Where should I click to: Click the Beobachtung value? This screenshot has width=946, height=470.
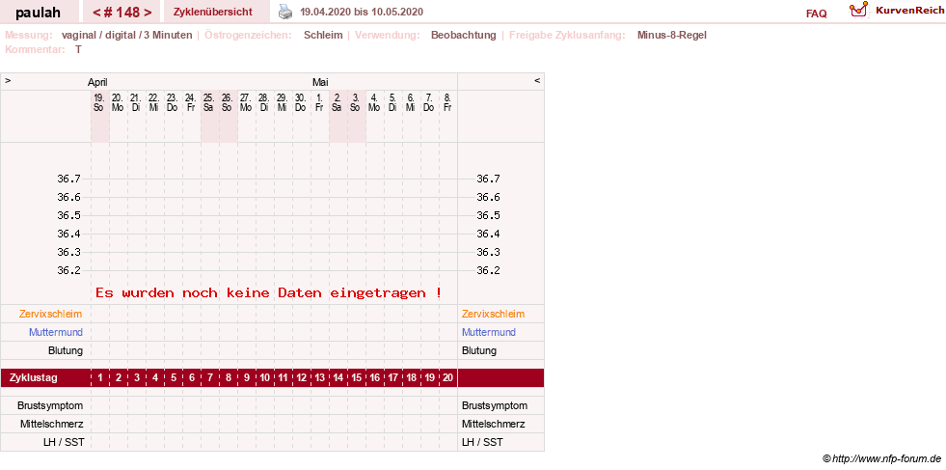click(x=463, y=35)
